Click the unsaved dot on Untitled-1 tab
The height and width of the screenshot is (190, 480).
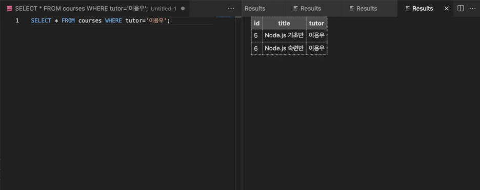(183, 9)
